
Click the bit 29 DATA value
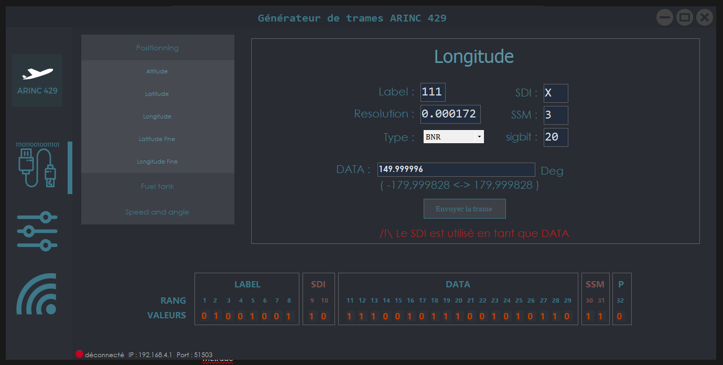567,316
